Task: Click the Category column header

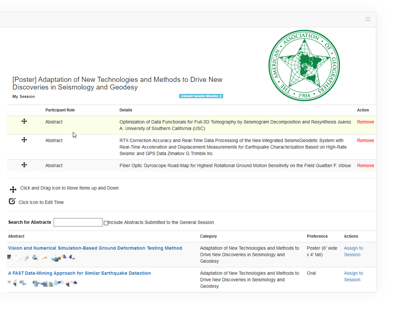Action: (x=208, y=236)
